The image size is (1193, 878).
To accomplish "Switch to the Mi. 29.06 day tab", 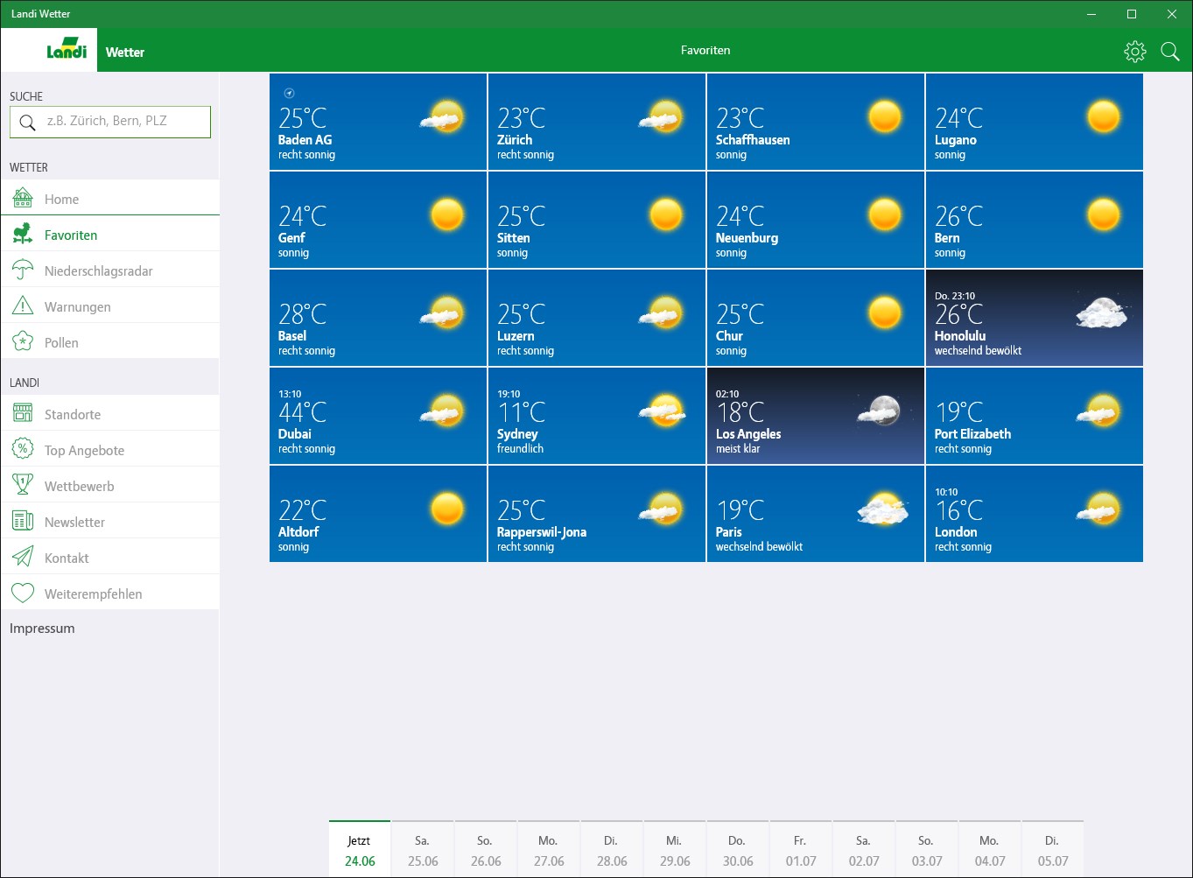I will [675, 849].
